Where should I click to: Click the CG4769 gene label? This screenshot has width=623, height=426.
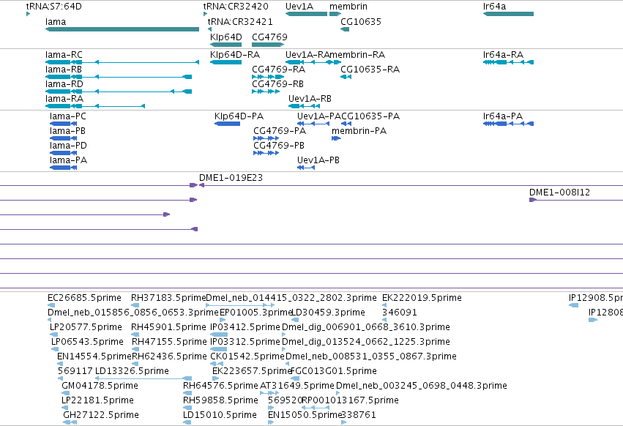(270, 37)
